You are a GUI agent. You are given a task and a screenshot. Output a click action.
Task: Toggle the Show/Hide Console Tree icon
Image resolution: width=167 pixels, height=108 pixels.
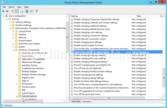tap(16, 11)
